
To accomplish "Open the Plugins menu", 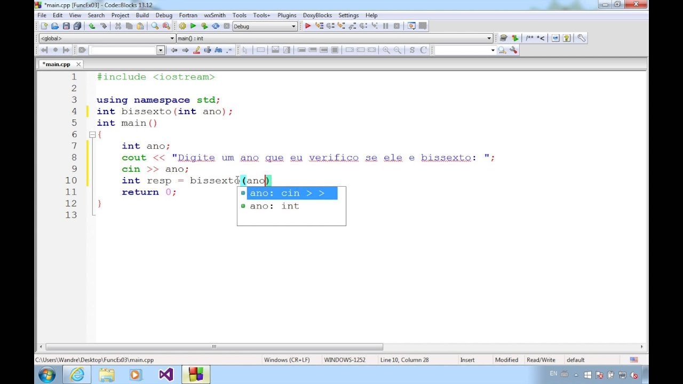I will 287,15.
